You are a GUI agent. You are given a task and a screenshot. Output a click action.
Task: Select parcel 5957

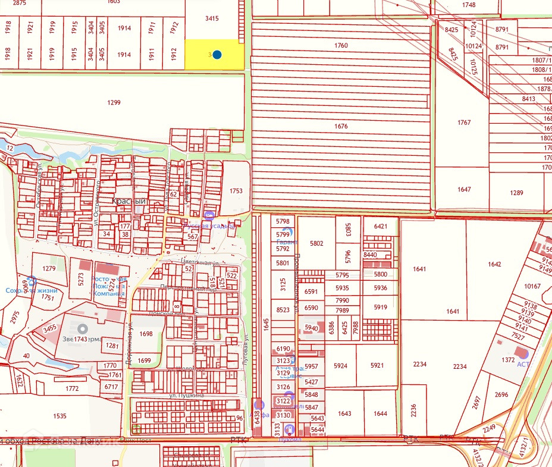(311, 366)
